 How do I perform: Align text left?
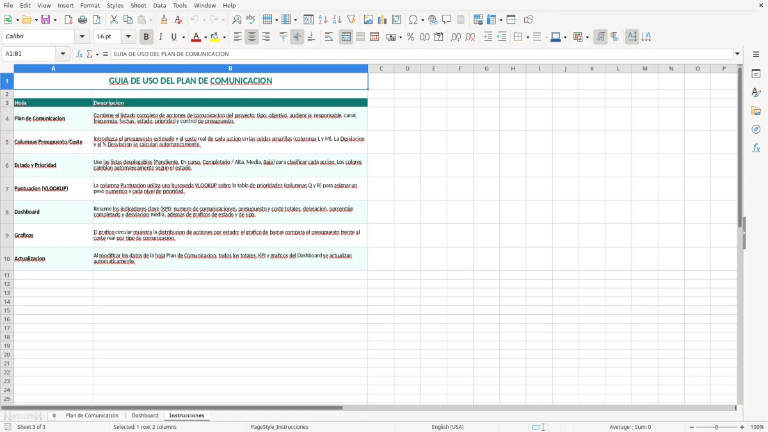point(237,37)
